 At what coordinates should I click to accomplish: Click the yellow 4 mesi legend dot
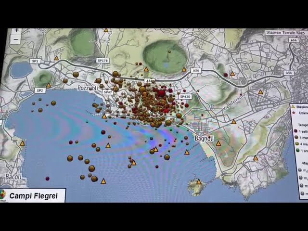[x=297, y=144]
